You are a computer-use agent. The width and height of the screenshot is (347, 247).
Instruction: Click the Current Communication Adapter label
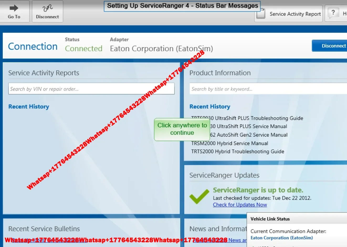point(288,231)
